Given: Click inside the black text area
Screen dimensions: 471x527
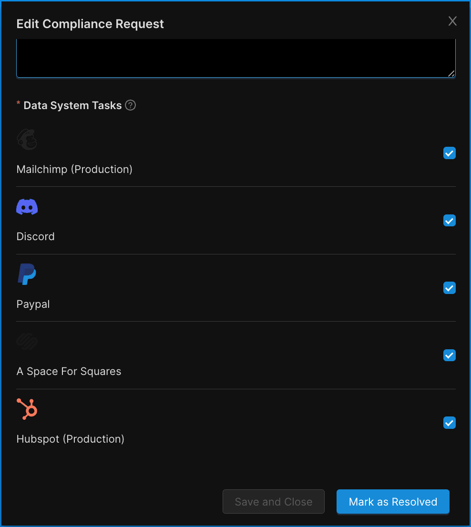Looking at the screenshot, I should [235, 58].
